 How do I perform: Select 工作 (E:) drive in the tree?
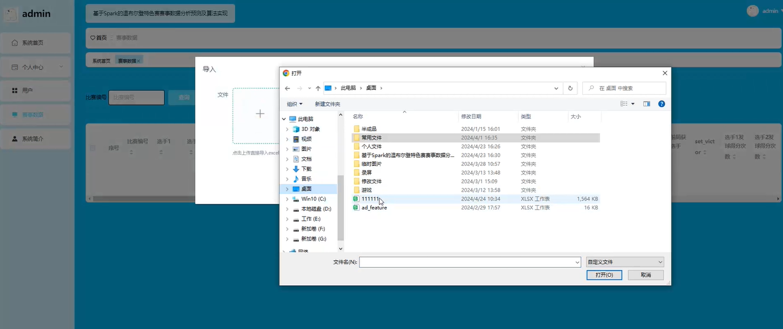tap(310, 219)
